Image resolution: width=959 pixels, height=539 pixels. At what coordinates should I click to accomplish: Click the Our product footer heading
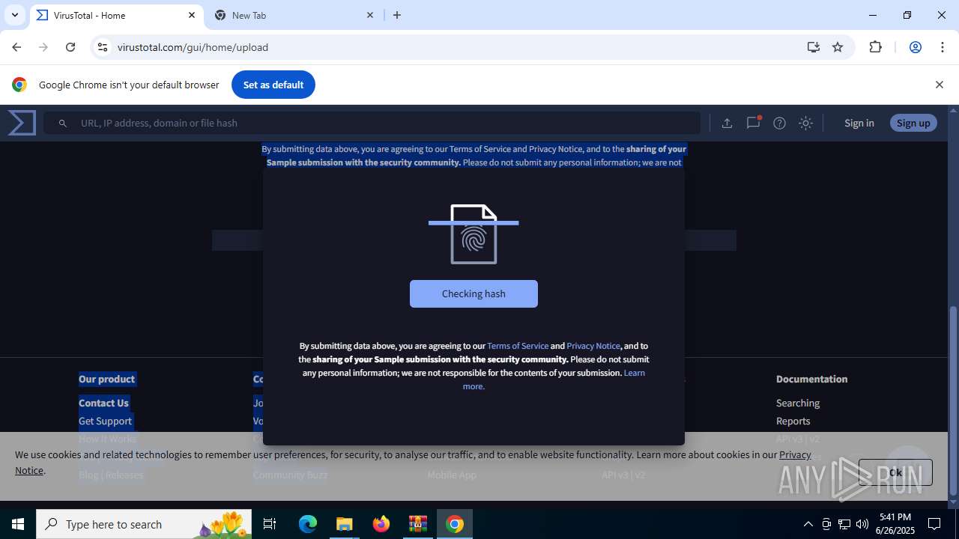tap(106, 379)
